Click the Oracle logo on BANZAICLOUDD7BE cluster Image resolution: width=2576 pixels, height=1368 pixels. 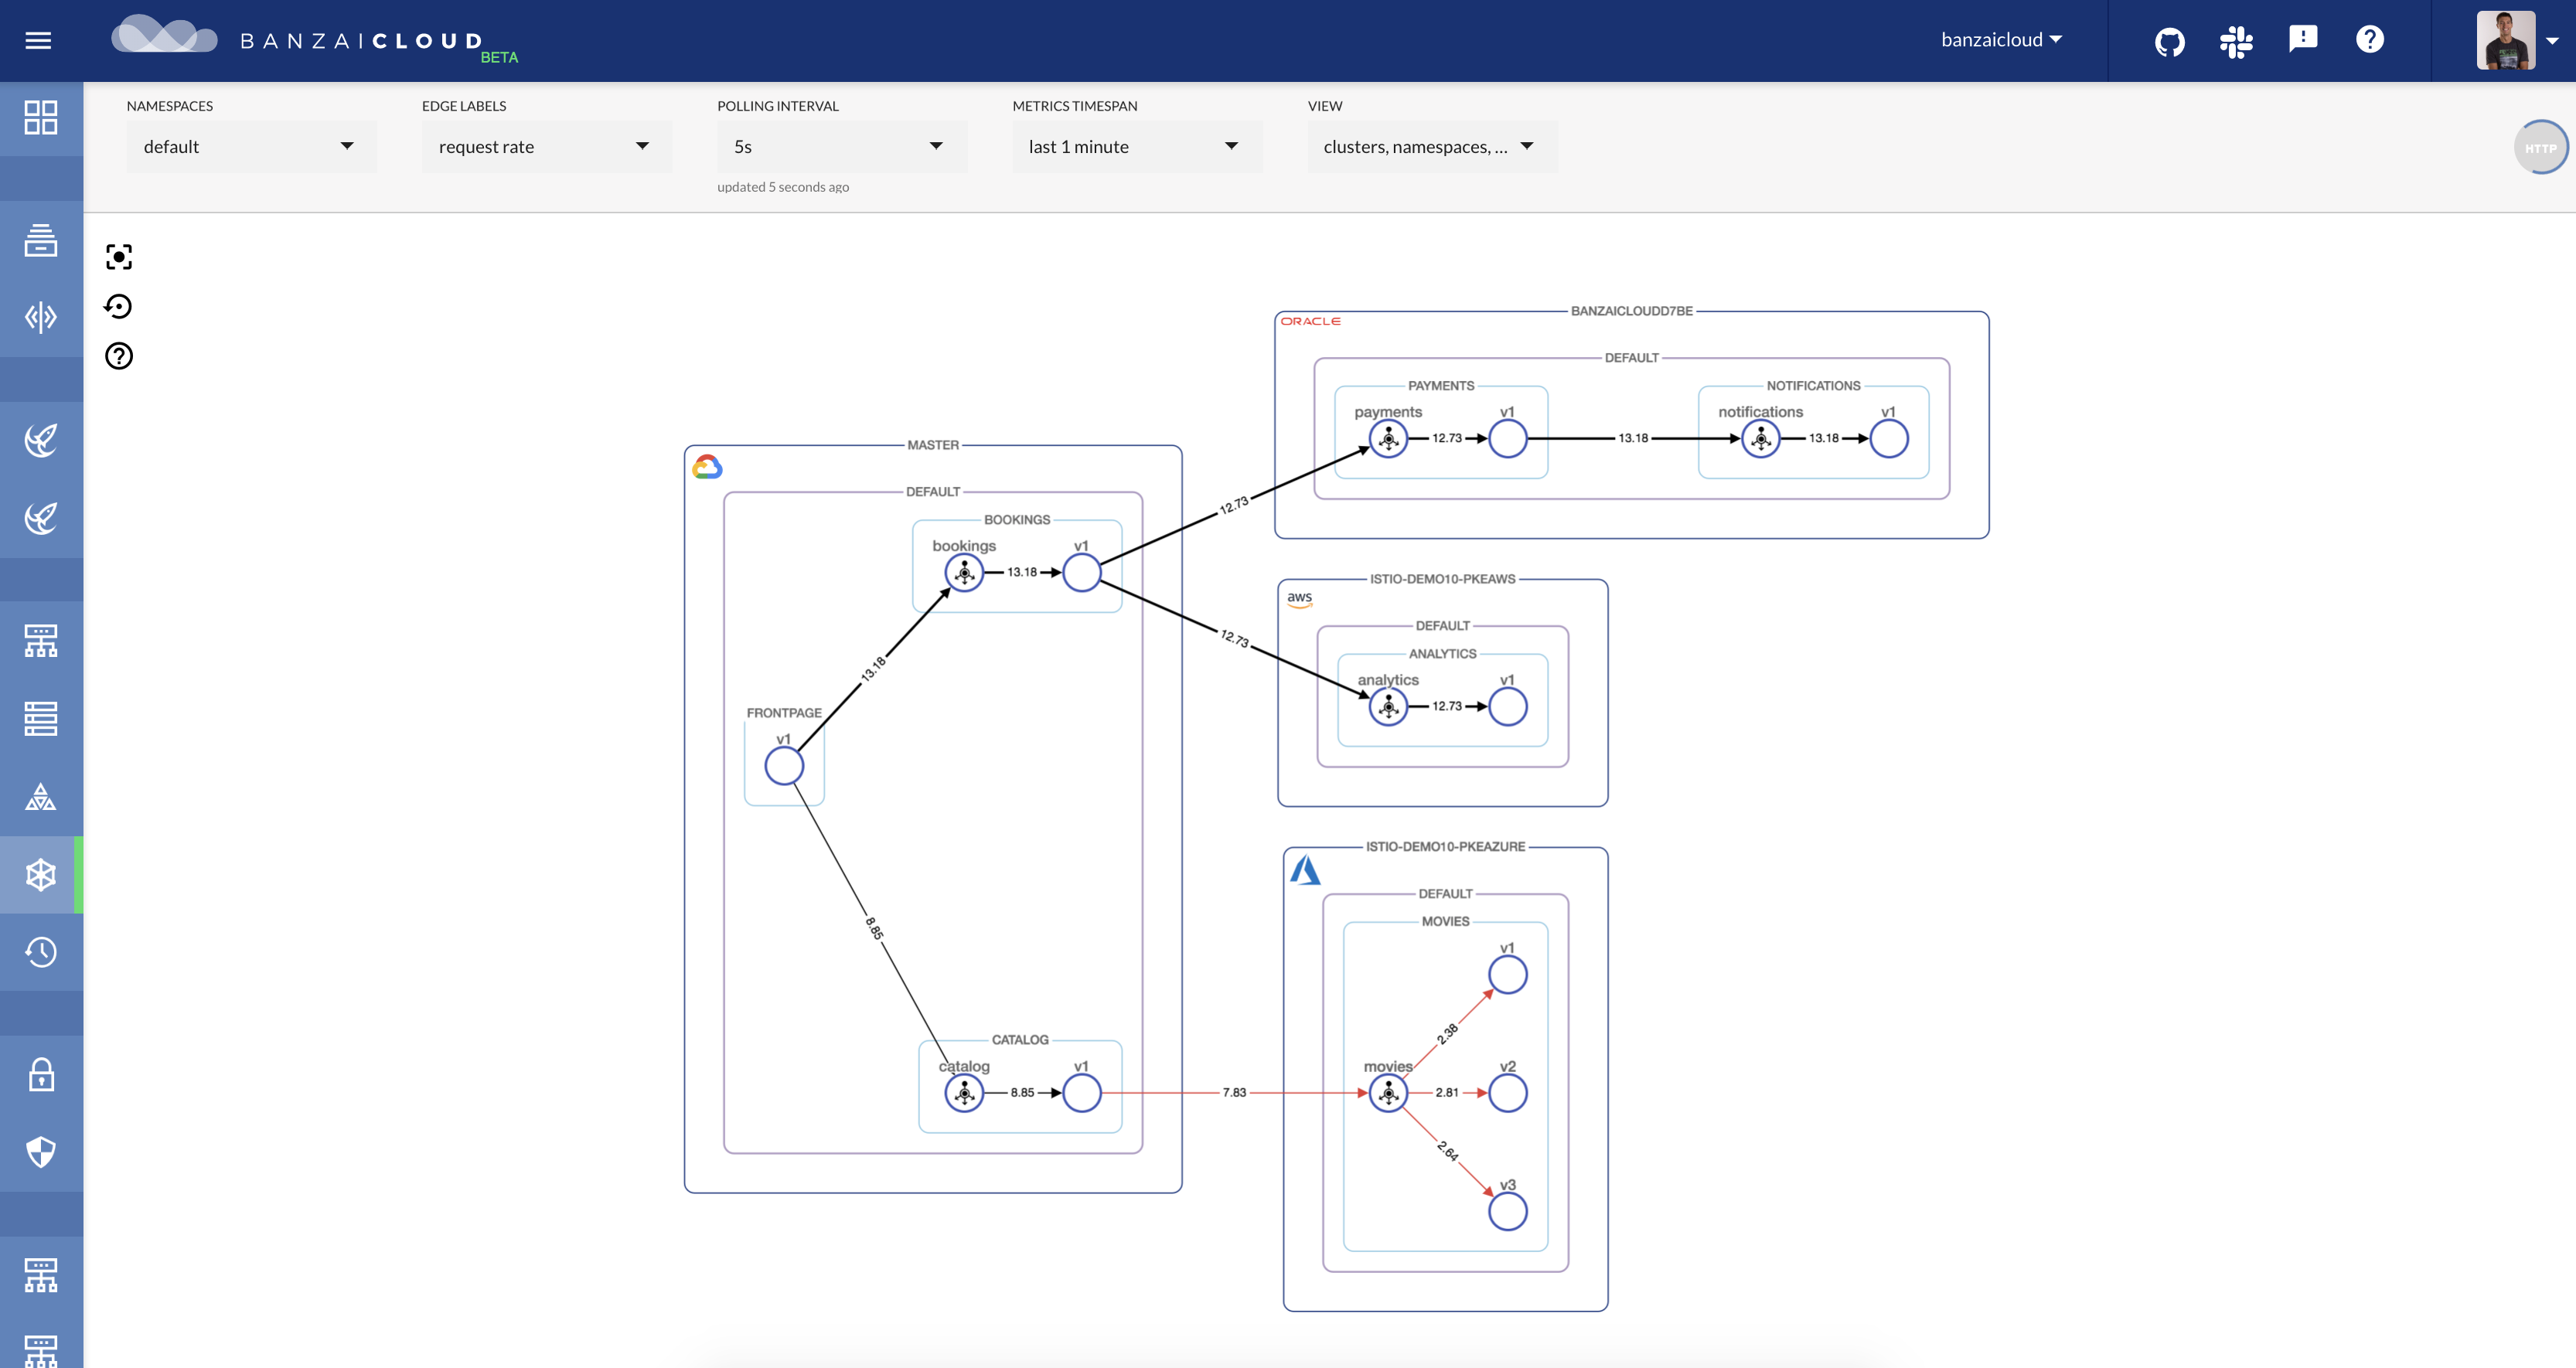click(x=1310, y=321)
